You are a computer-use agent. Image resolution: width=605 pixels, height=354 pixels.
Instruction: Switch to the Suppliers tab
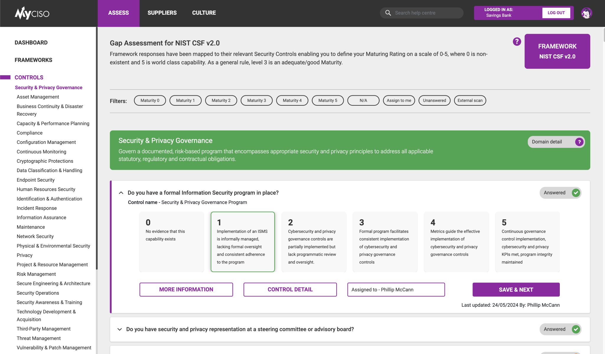point(162,13)
